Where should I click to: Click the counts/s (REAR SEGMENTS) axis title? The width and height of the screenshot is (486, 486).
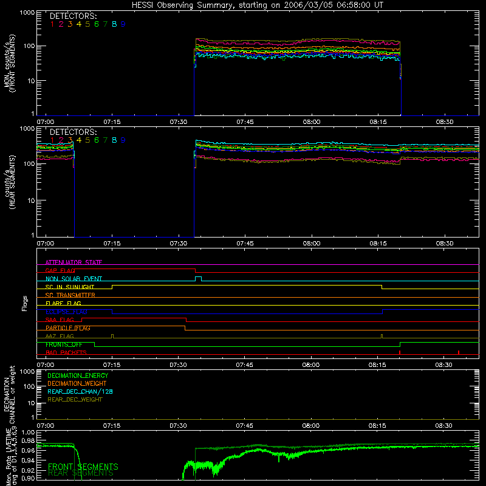point(9,182)
